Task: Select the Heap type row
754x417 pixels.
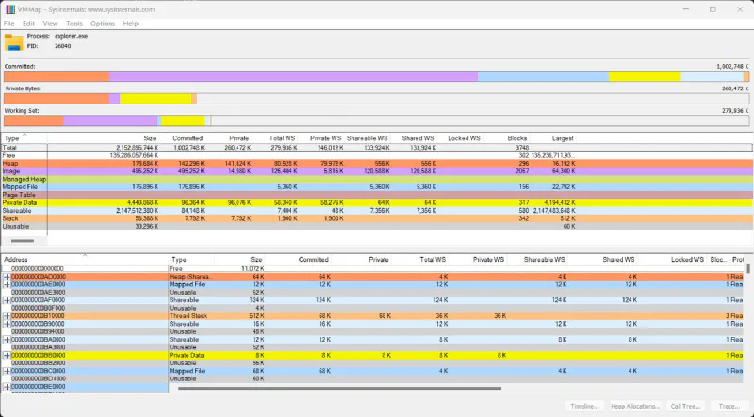Action: (x=376, y=164)
